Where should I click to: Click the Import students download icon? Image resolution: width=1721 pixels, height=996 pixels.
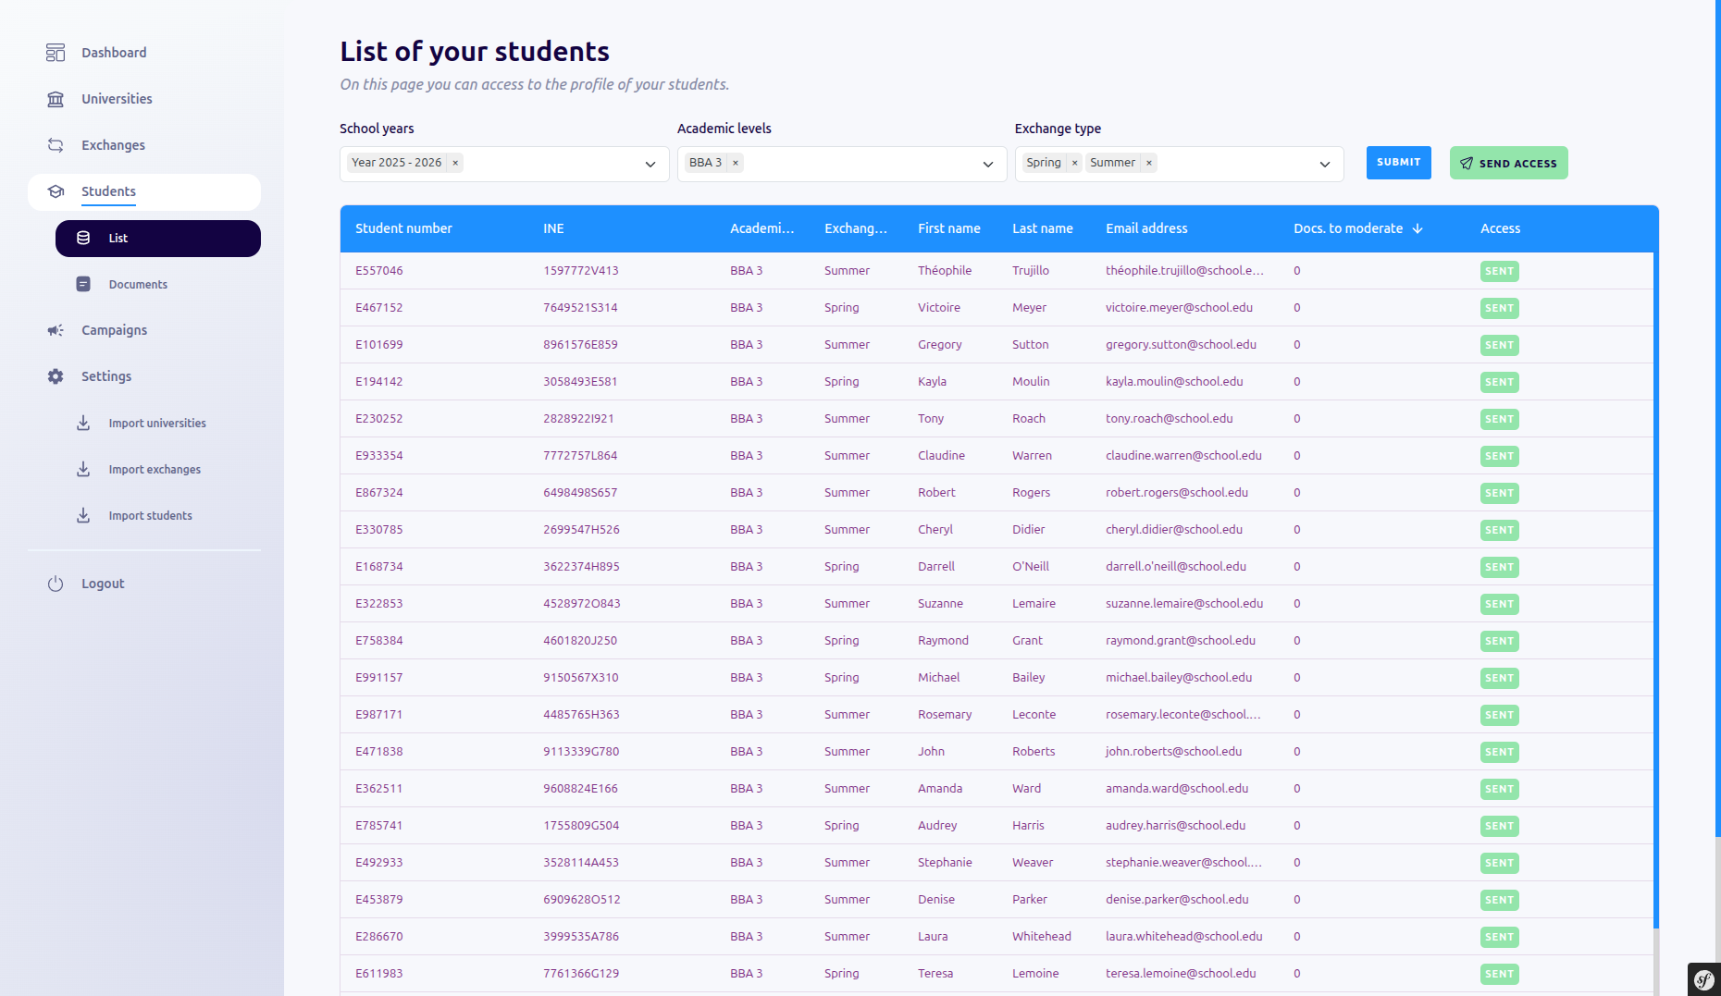(x=83, y=515)
